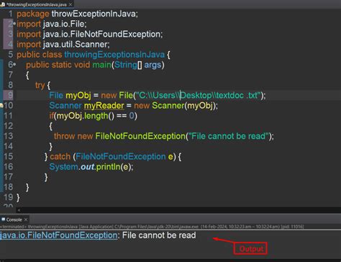This screenshot has width=341, height=262.
Task: Click line number 9 in the gutter
Action: pos(10,96)
